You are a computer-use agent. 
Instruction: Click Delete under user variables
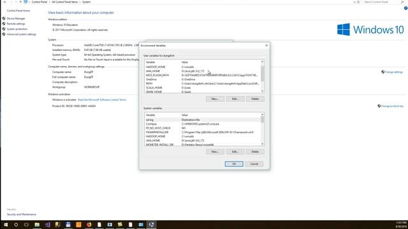[255, 99]
